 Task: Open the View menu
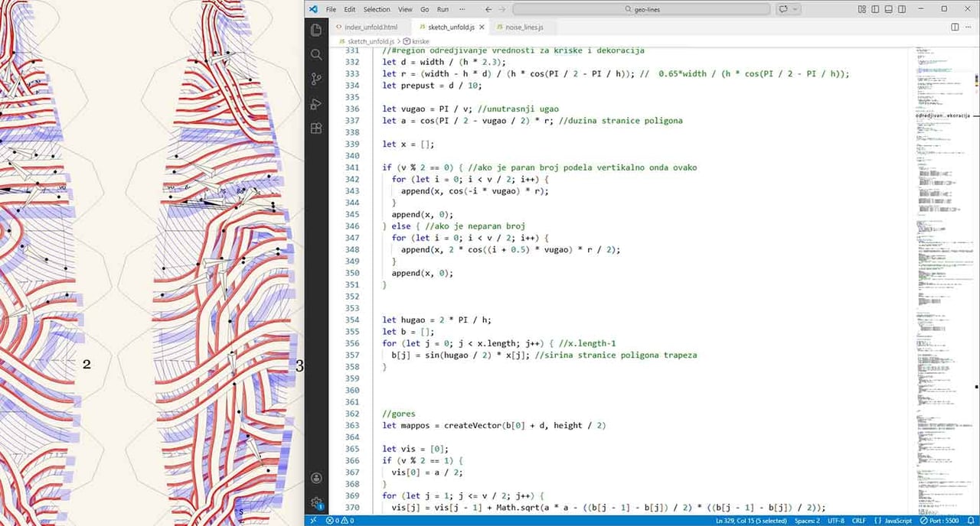405,9
